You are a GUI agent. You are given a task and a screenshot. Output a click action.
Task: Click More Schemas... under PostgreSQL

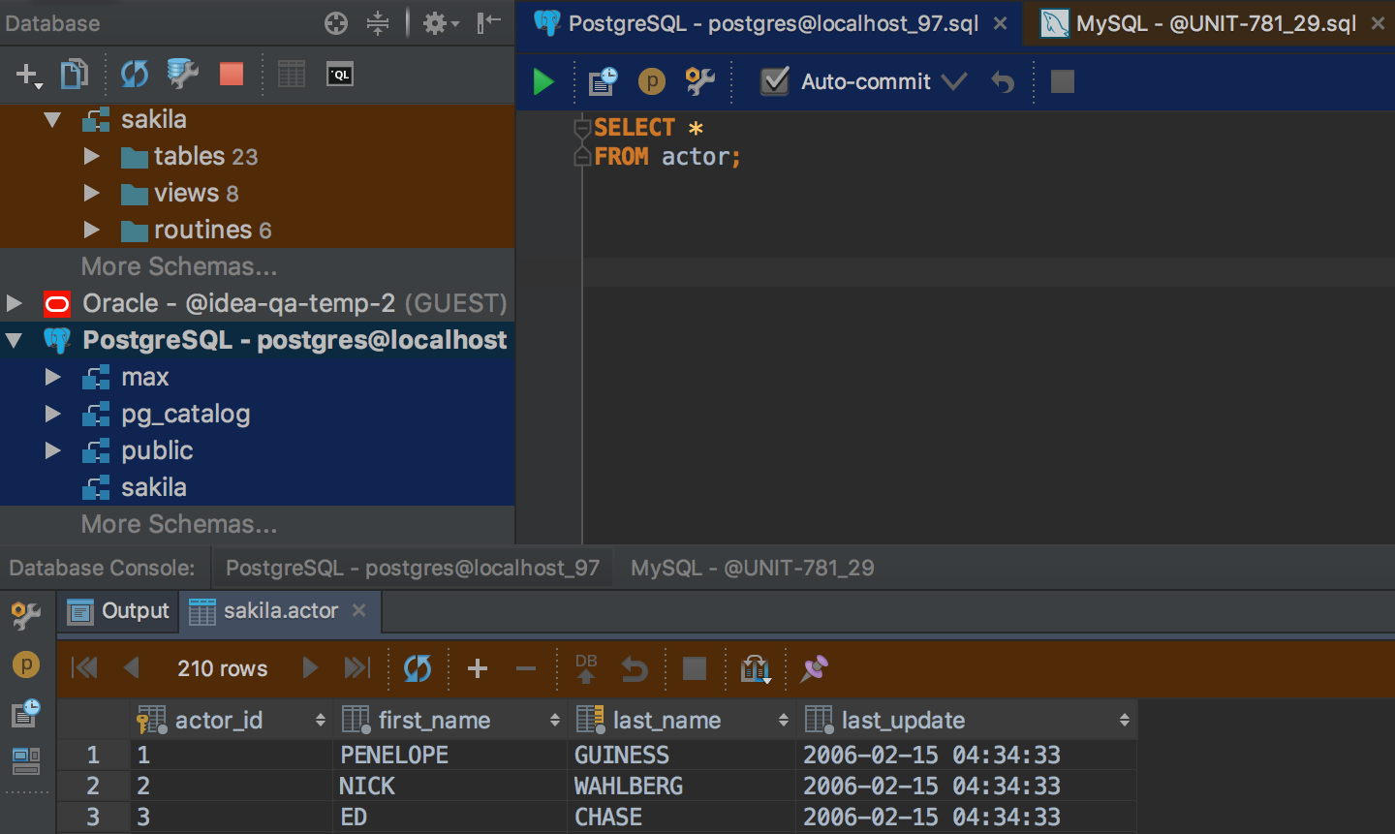pyautogui.click(x=179, y=524)
